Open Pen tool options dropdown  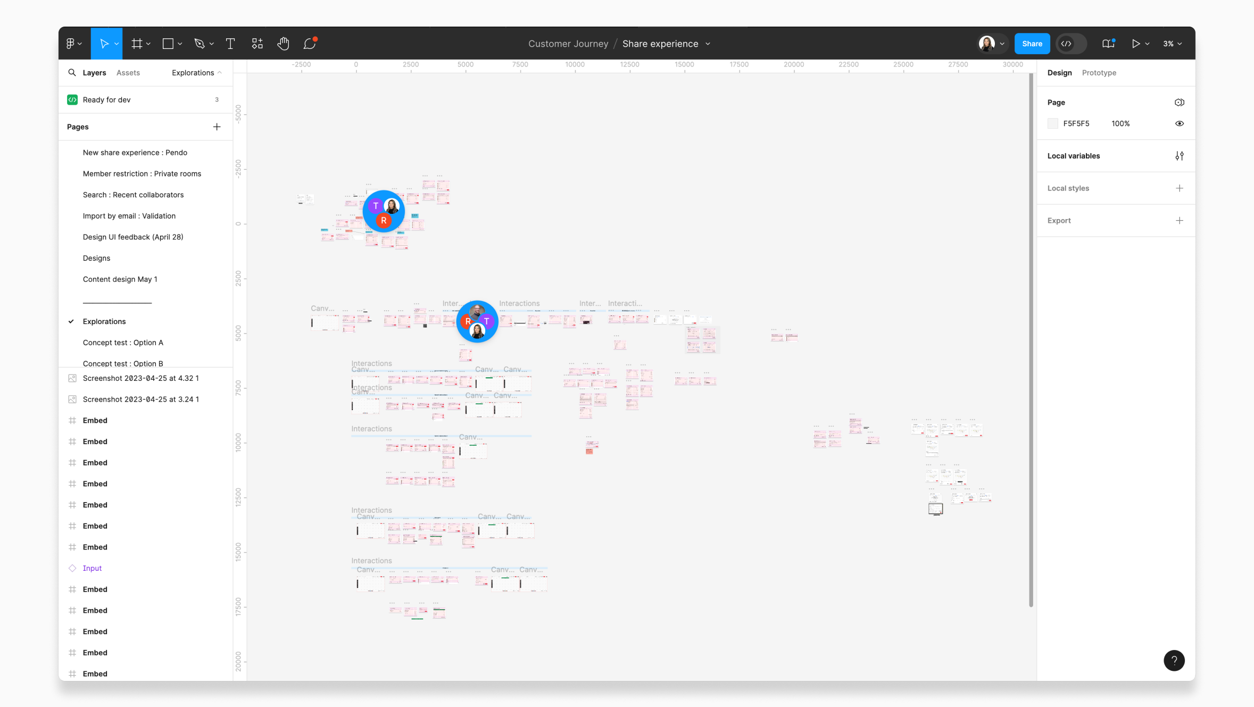point(211,44)
